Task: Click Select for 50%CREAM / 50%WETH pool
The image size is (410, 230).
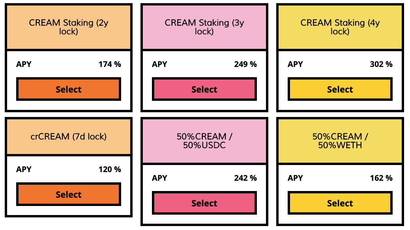Action: point(340,203)
